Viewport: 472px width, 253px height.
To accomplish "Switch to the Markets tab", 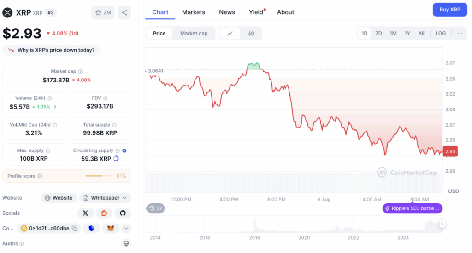I will click(x=194, y=12).
